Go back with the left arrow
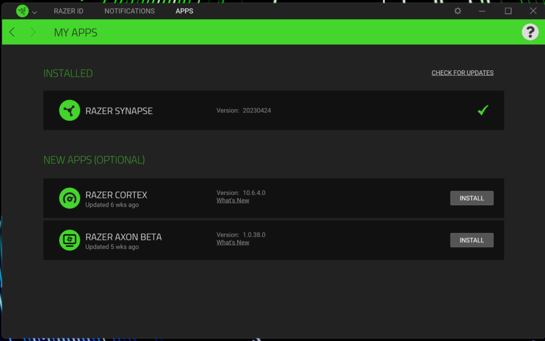545x341 pixels. click(12, 32)
